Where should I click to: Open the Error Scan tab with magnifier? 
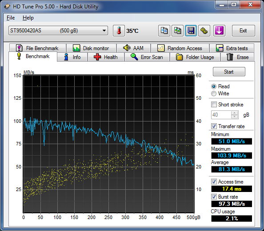pyautogui.click(x=147, y=57)
